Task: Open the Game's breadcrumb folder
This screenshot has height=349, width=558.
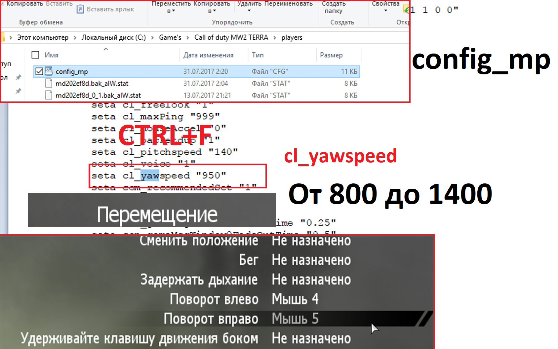Action: click(170, 38)
